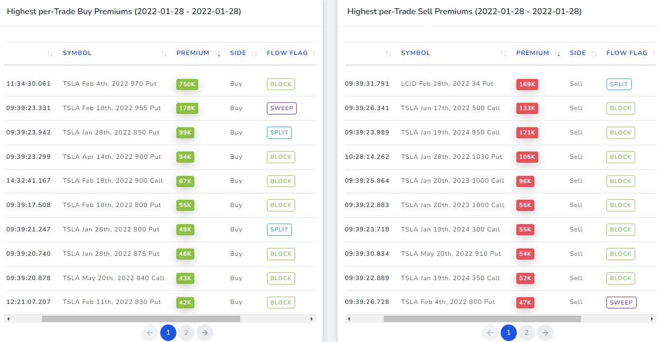Select page 1 in Sell table pagination
Screen dimensions: 660x342
509,333
